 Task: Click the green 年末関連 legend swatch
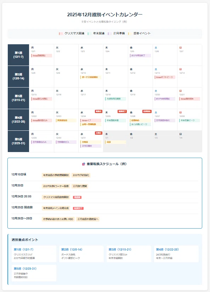tap(90, 34)
